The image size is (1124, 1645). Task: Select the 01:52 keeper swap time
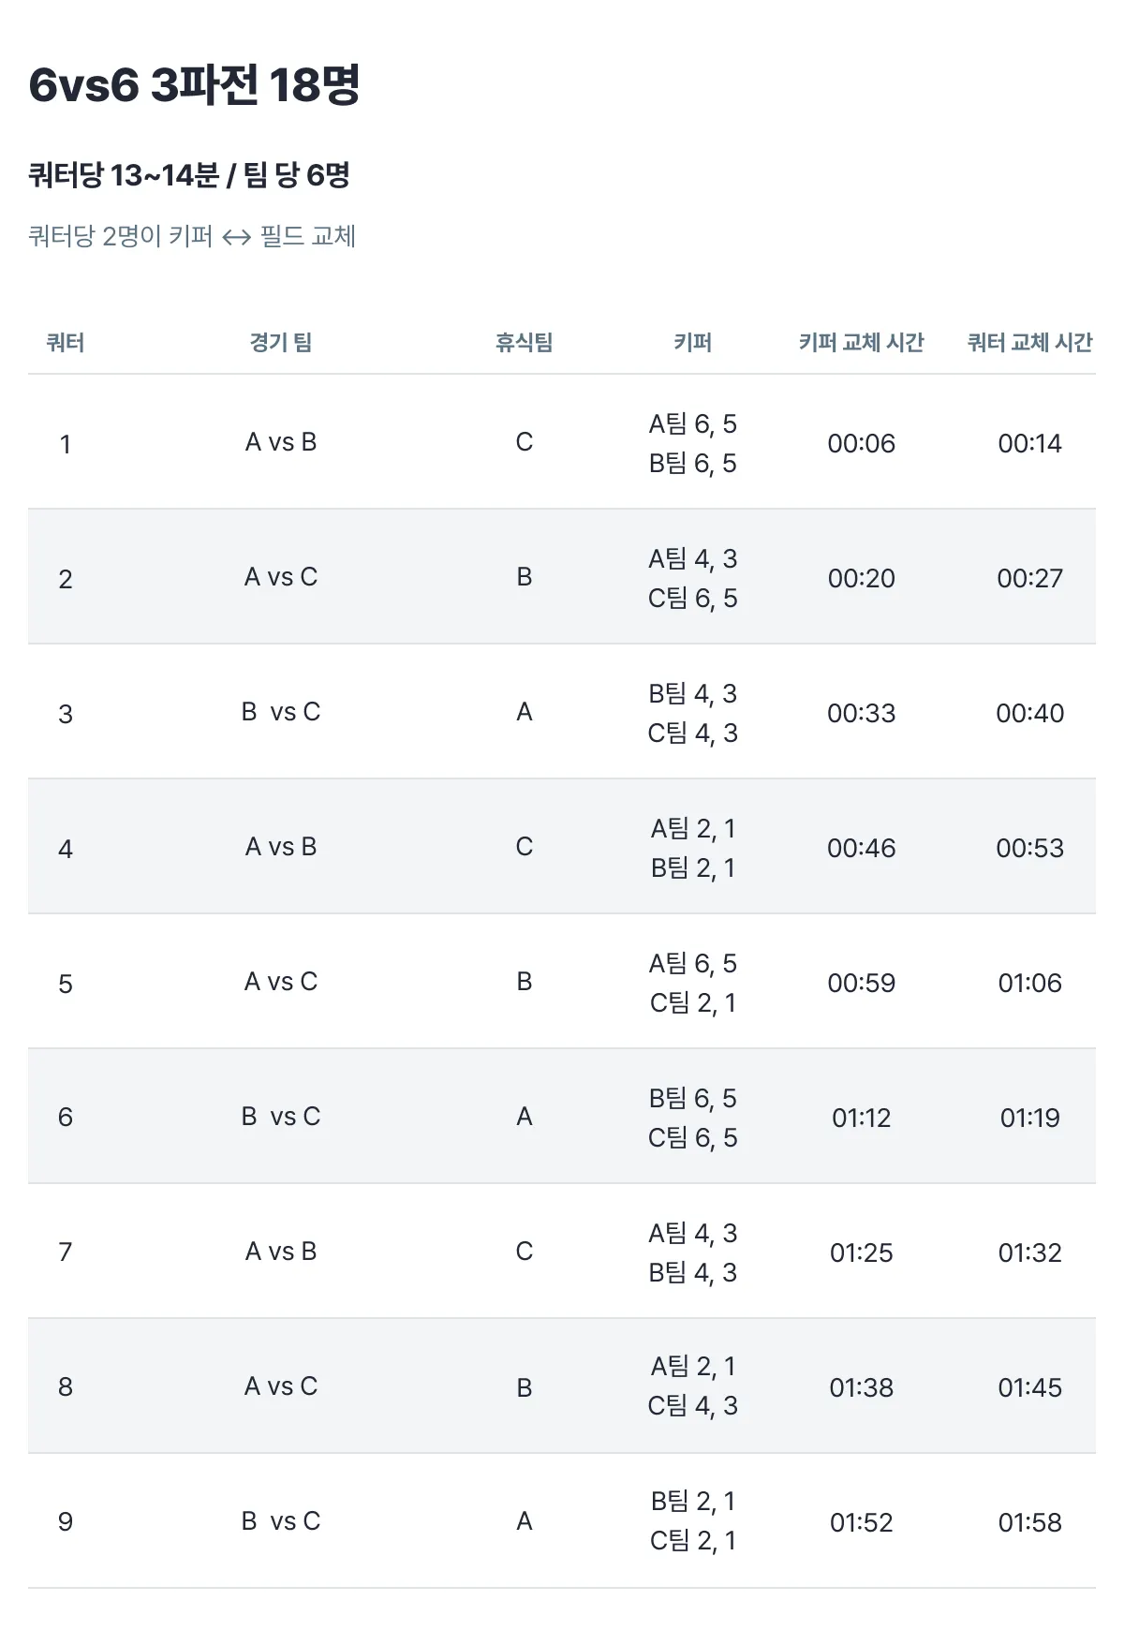point(862,1522)
